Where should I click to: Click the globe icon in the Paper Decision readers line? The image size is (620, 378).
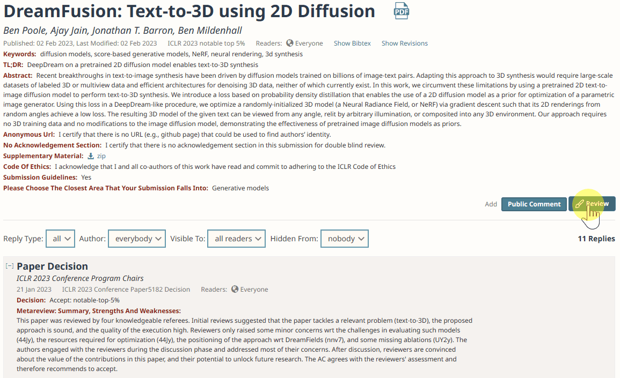(235, 289)
